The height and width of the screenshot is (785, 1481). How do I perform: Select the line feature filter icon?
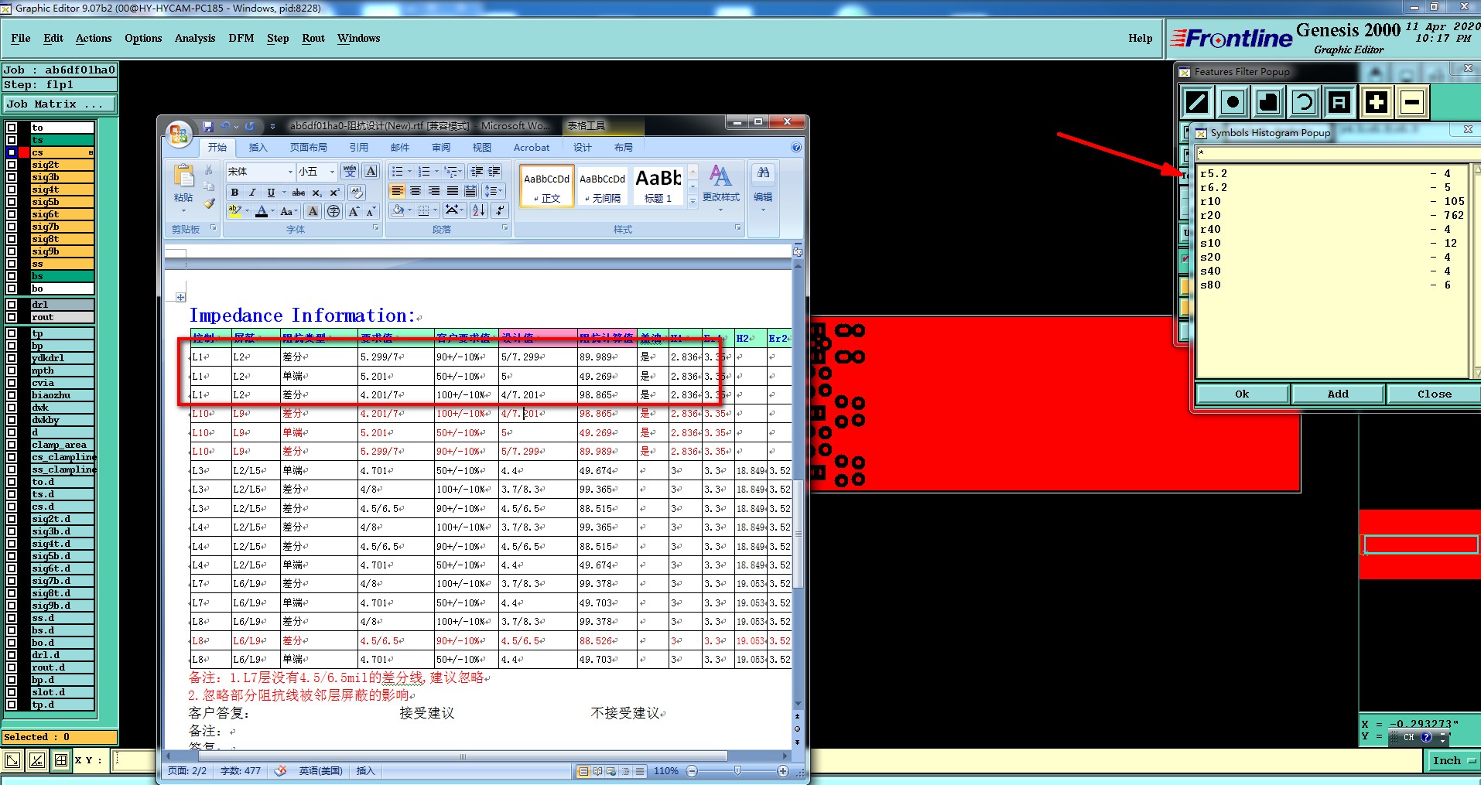(1197, 102)
